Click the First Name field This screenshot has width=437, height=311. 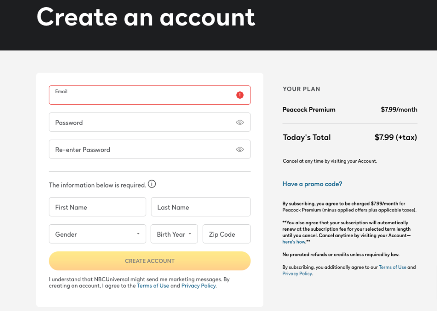(x=98, y=207)
